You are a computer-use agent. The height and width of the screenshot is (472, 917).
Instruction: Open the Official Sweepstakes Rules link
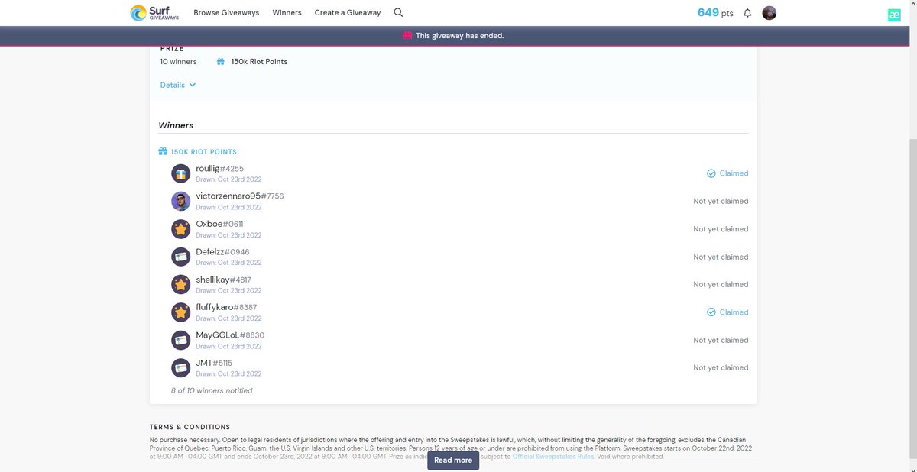click(552, 457)
